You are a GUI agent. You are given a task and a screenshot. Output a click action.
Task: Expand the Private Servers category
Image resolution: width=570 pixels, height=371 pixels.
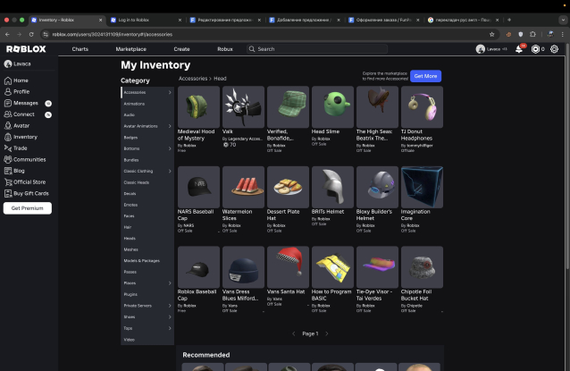coord(170,306)
